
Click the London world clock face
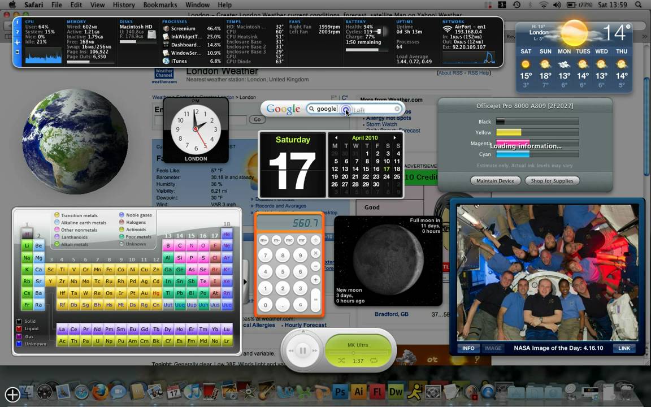pyautogui.click(x=196, y=129)
